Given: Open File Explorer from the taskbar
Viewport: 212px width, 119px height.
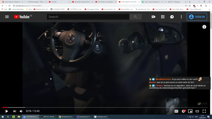Looking at the screenshot, I should tap(19, 117).
